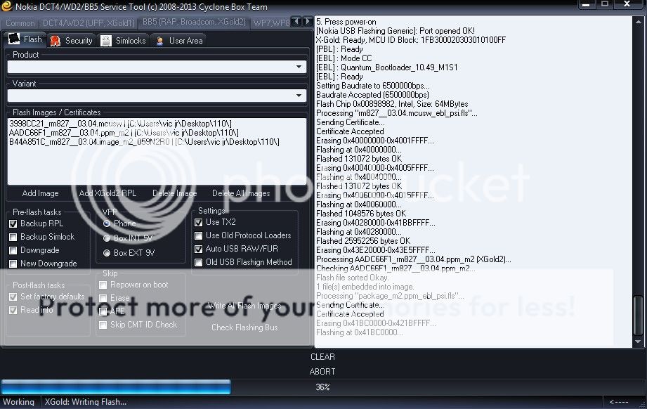Switch to the Common tab
The width and height of the screenshot is (647, 409).
coord(20,23)
